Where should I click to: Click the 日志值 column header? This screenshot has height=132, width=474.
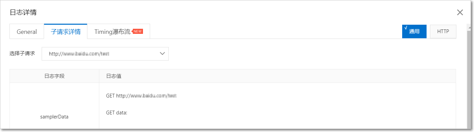click(114, 76)
